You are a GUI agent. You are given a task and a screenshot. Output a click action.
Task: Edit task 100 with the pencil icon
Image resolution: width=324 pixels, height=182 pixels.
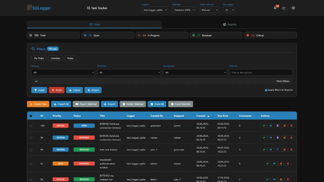pos(284,126)
